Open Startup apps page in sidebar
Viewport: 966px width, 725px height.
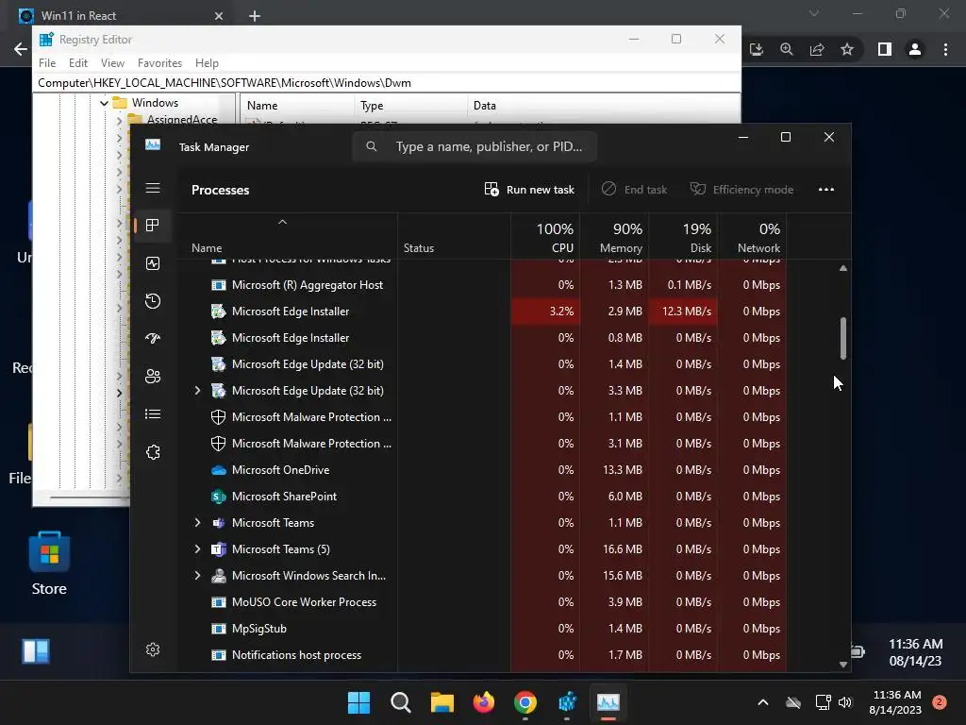[153, 339]
